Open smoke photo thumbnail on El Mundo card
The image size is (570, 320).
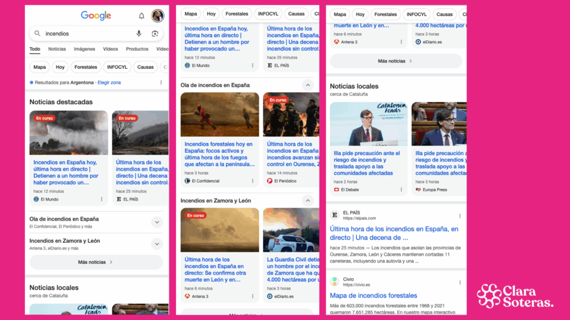(x=68, y=133)
